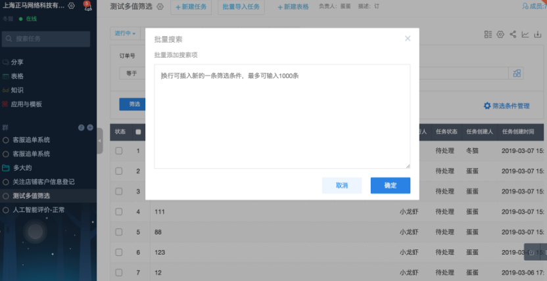Image resolution: width=547 pixels, height=281 pixels.
Task: Click the download icon in table toolbar
Action: point(538,34)
